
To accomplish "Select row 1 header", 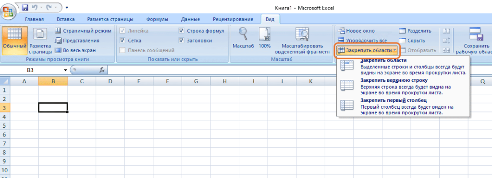I will [x=5, y=90].
